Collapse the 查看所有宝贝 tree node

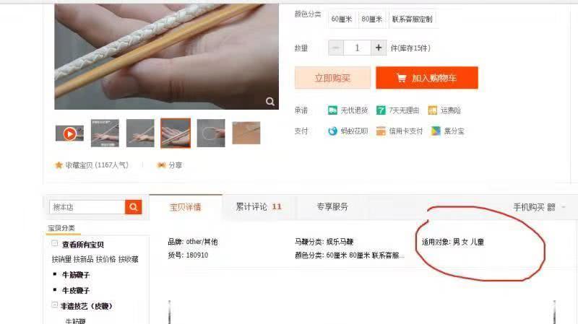(x=55, y=243)
